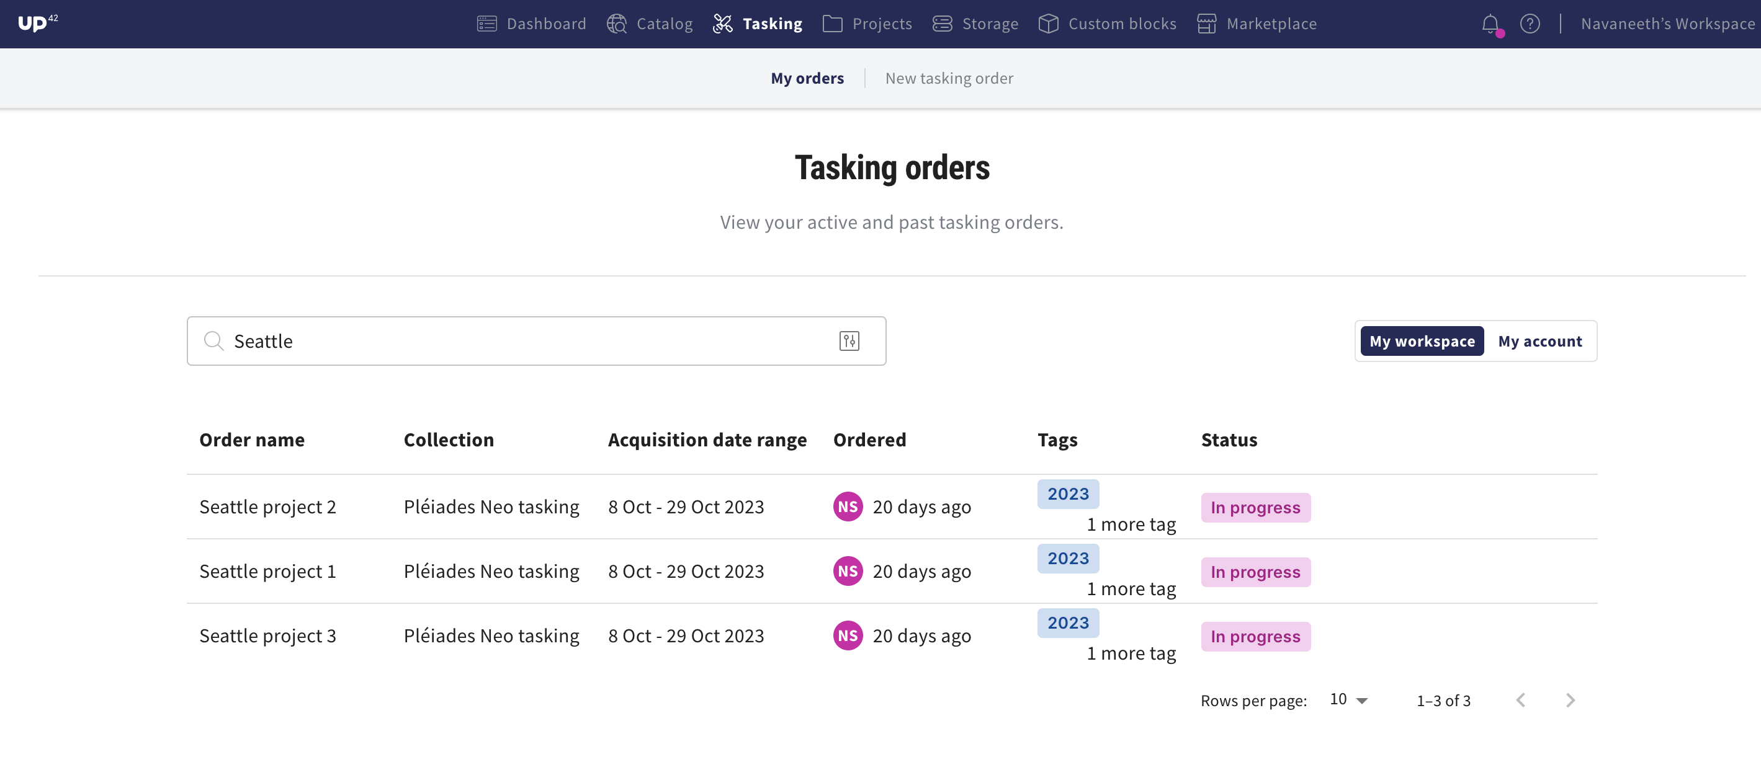This screenshot has width=1761, height=770.
Task: Click NS avatar for Seattle project 2
Action: 848,507
